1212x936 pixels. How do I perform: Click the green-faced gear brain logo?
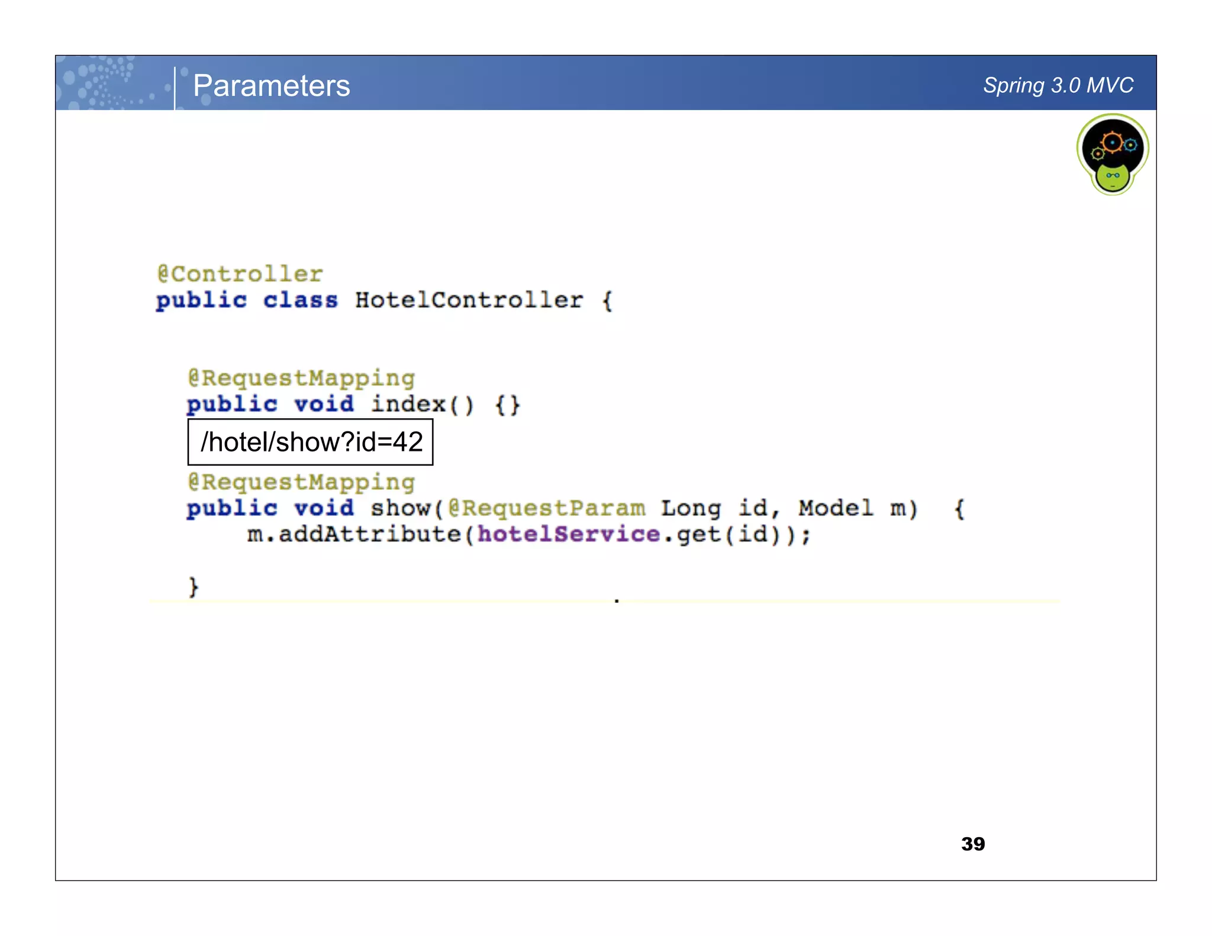(x=1112, y=154)
